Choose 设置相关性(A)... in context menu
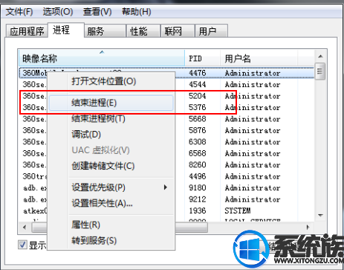This screenshot has height=270, width=344. (111, 203)
